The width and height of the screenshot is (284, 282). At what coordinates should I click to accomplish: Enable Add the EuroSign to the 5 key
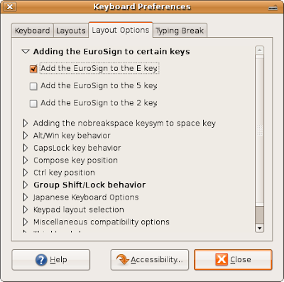click(x=33, y=86)
